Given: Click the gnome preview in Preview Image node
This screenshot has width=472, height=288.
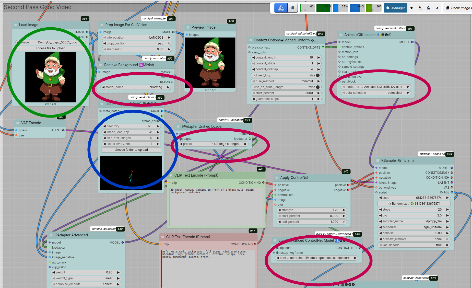Looking at the screenshot, I should click(210, 63).
